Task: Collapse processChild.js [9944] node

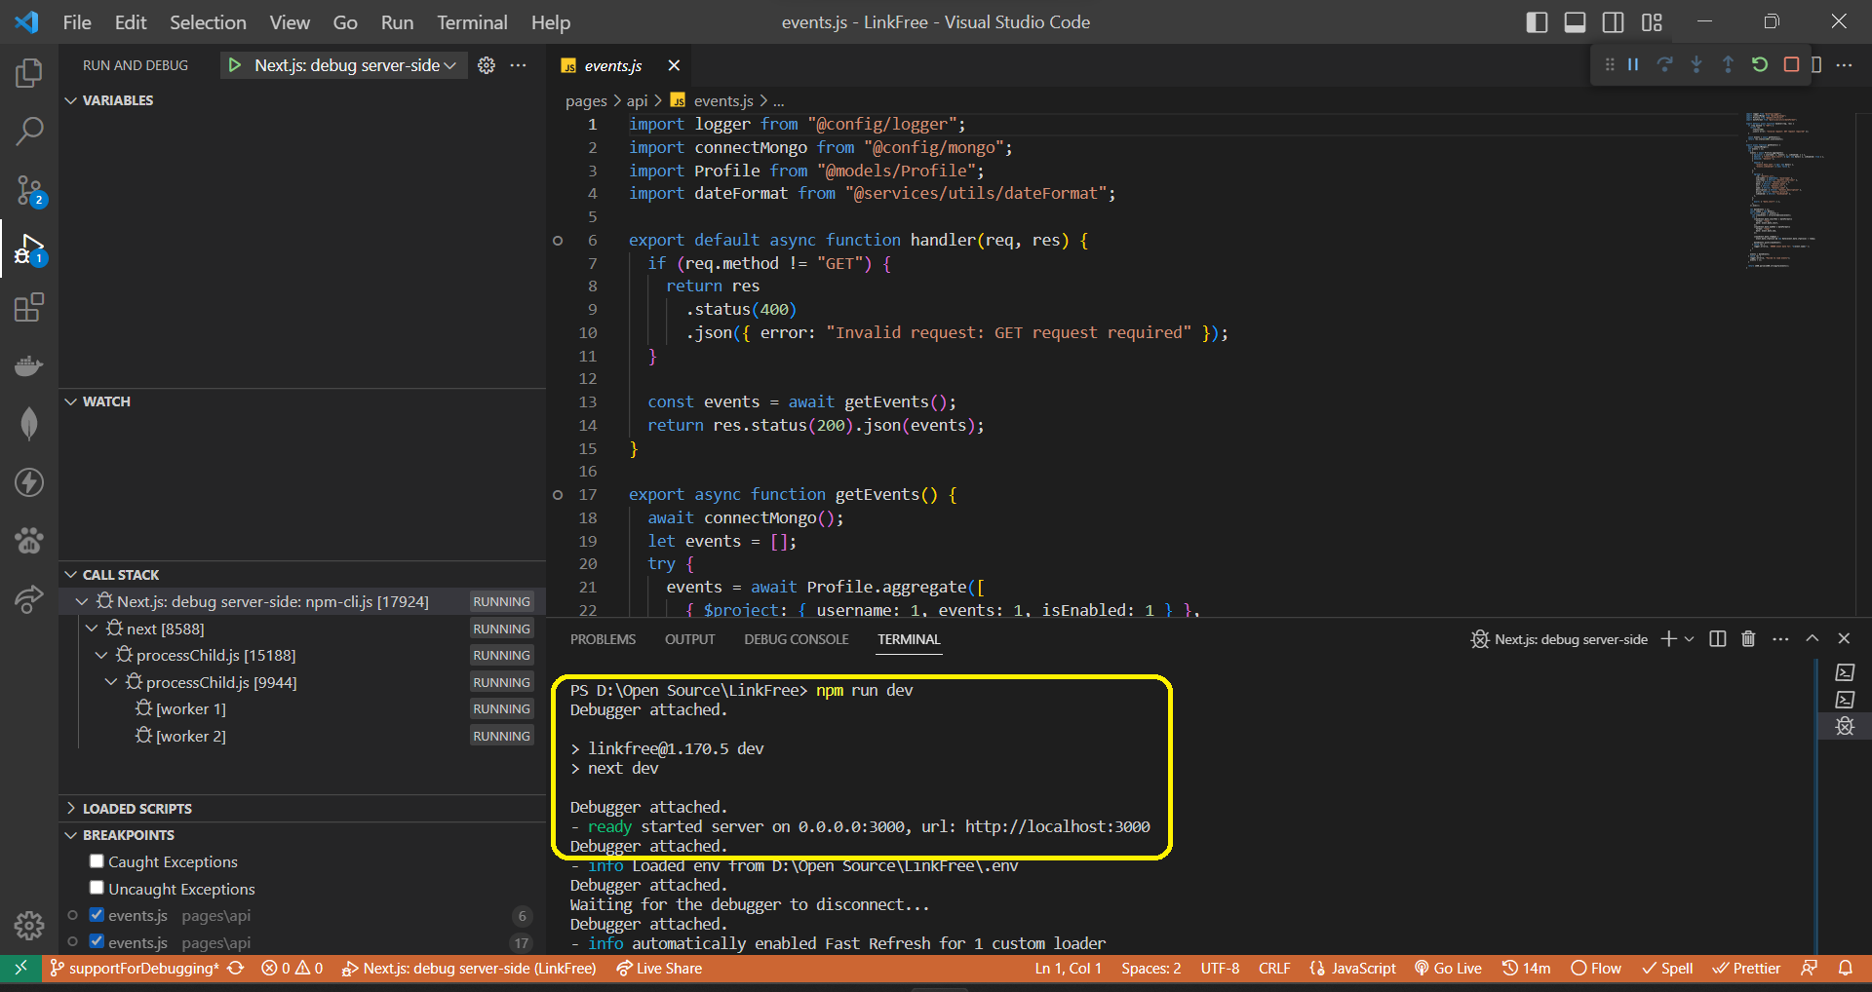Action: [x=111, y=682]
